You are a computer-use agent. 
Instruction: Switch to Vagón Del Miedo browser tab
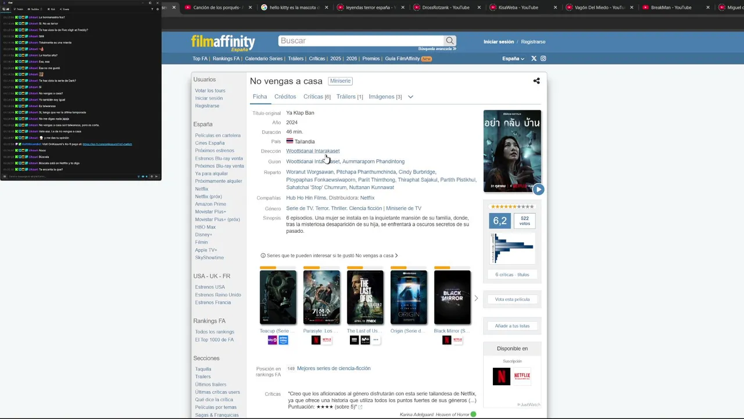(x=599, y=8)
